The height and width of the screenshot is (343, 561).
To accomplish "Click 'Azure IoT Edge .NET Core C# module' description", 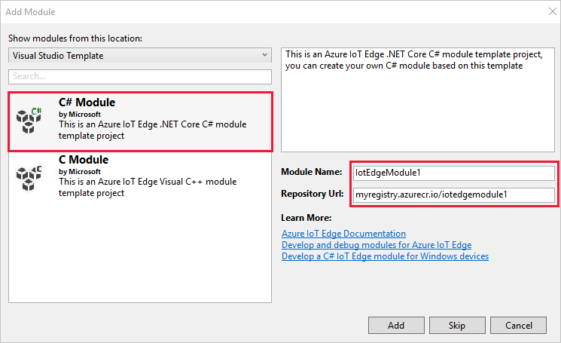I will pyautogui.click(x=152, y=130).
